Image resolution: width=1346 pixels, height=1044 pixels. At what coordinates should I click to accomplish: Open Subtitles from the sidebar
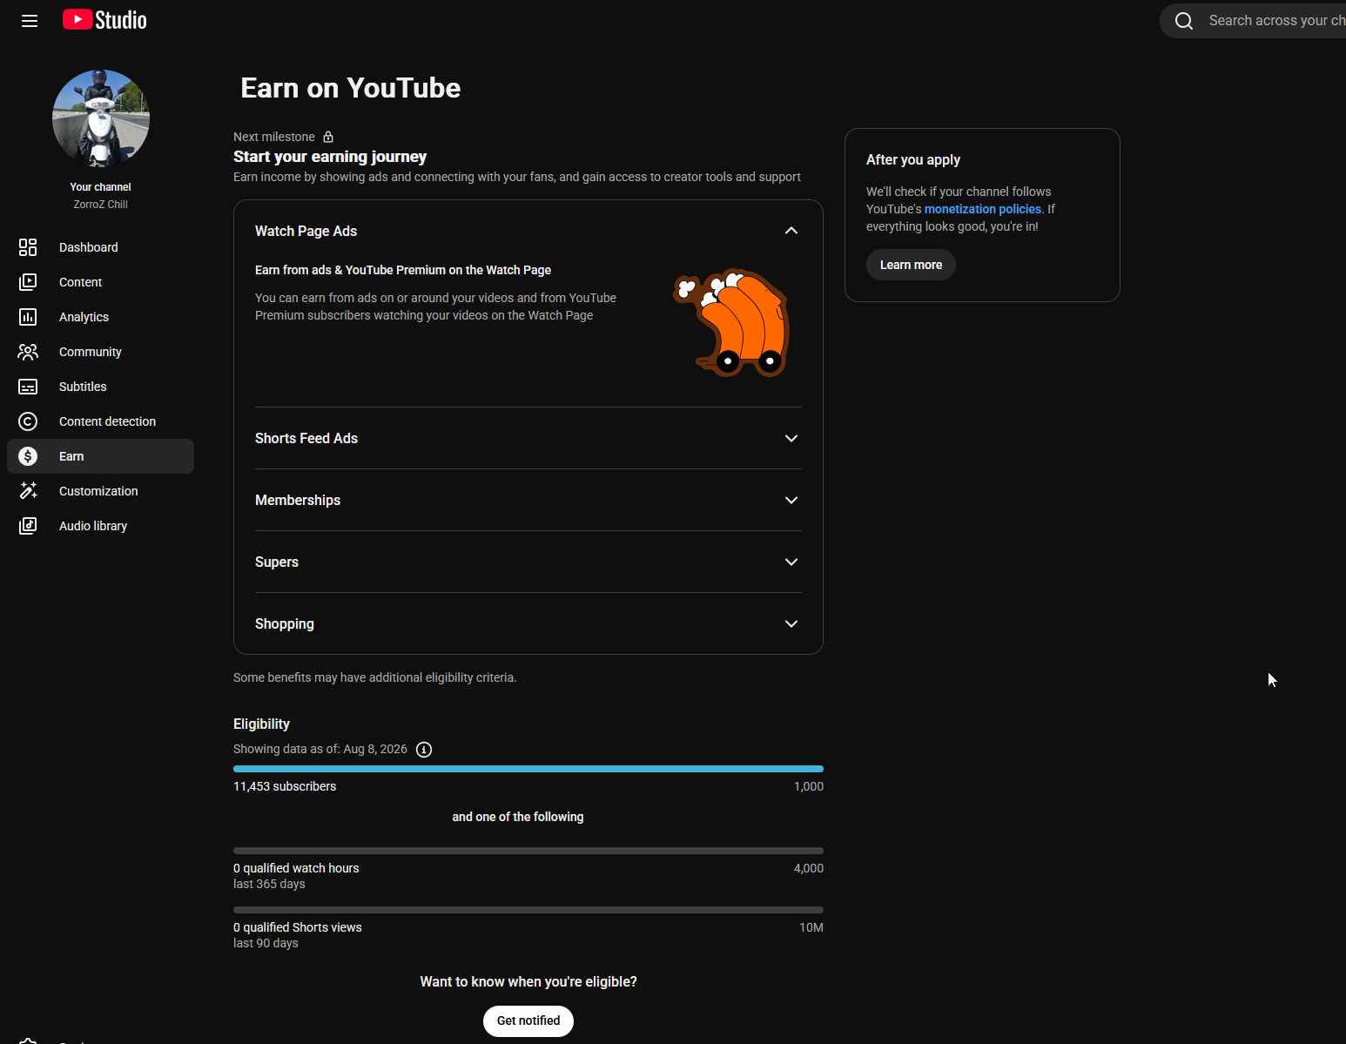tap(100, 387)
